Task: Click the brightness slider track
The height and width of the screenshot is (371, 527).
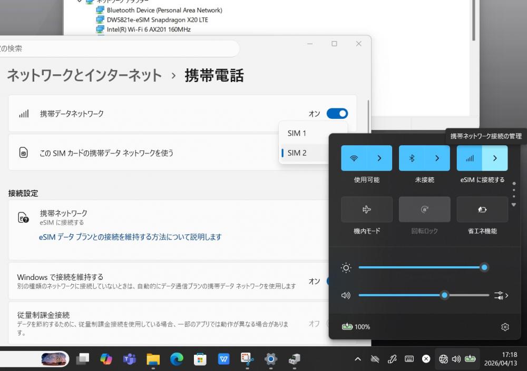Action: point(422,268)
